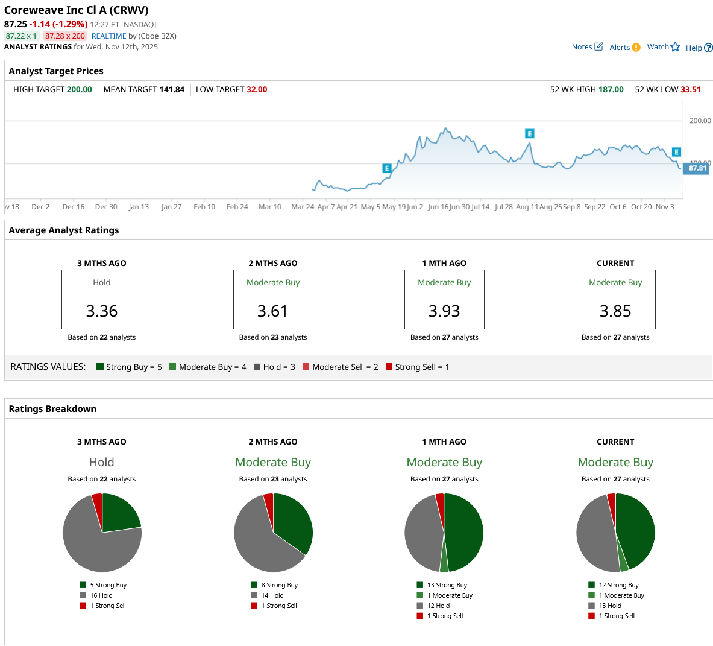Click the 1 month ago ratings pie chart
The image size is (713, 646).
click(x=444, y=532)
